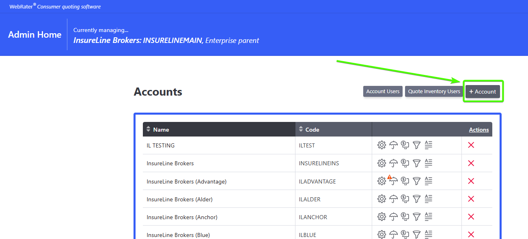Viewport: 528px width, 239px height.
Task: Delete the ILANCHOR account
Action: tap(471, 216)
